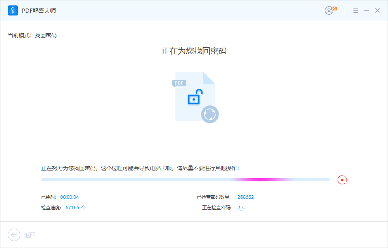Click the circular refresh icon on PDF document
388x248 pixels.
pyautogui.click(x=210, y=114)
